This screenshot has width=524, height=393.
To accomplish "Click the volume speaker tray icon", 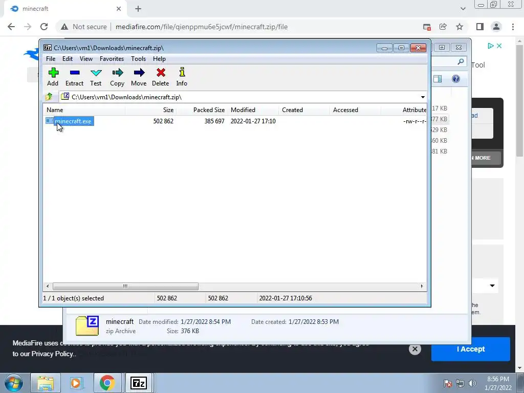I will click(x=472, y=383).
